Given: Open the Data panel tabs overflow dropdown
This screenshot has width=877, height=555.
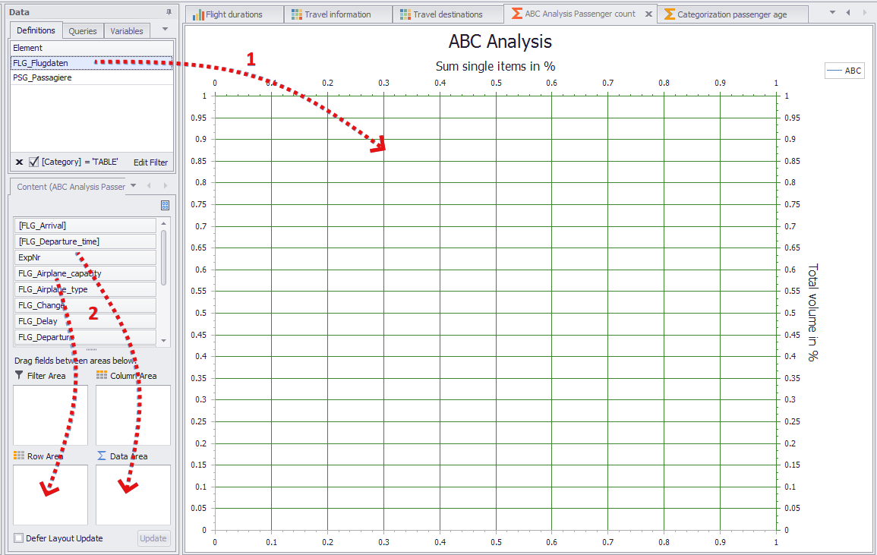Looking at the screenshot, I should point(165,29).
